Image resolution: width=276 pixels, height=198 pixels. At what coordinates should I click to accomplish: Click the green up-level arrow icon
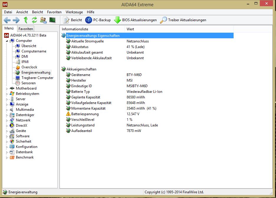pos(26,20)
